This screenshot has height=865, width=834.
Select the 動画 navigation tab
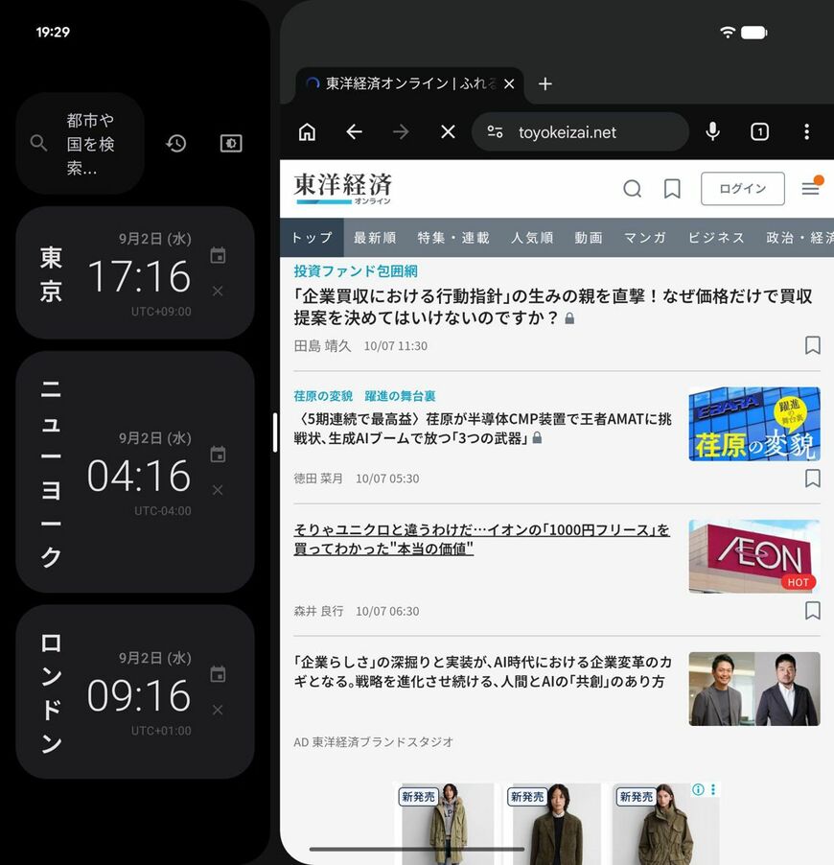[589, 238]
